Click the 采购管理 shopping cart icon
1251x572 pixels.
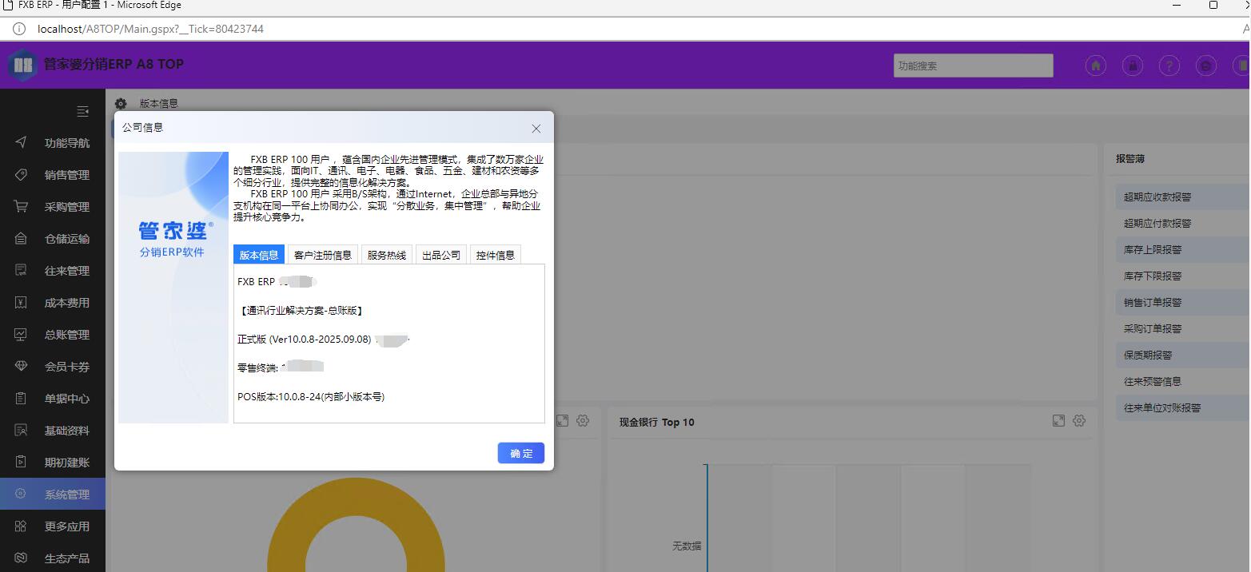pyautogui.click(x=22, y=207)
